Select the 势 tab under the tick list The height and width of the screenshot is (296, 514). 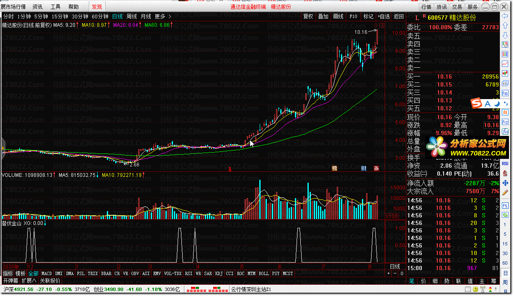(447, 281)
